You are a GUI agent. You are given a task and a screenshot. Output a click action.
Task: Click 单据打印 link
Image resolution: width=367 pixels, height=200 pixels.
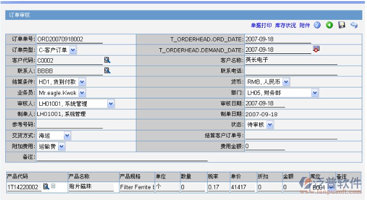(x=261, y=26)
